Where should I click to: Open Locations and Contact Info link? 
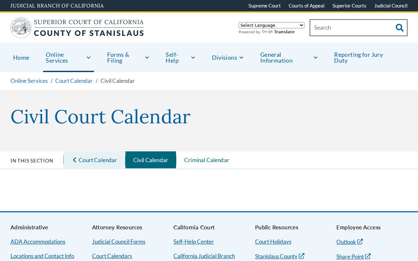click(x=42, y=256)
